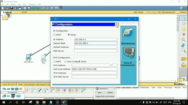
Task: Click the Print toolbar icon
Action: 16,8
